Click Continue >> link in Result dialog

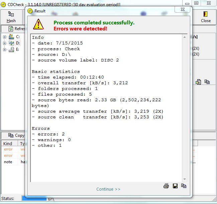[108, 189]
